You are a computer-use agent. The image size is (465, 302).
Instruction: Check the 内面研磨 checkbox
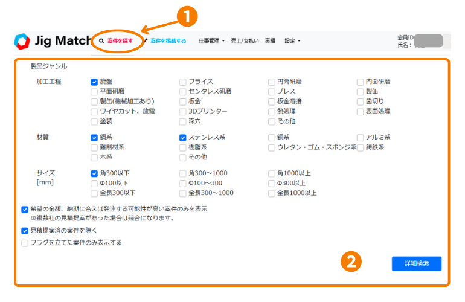tap(360, 82)
